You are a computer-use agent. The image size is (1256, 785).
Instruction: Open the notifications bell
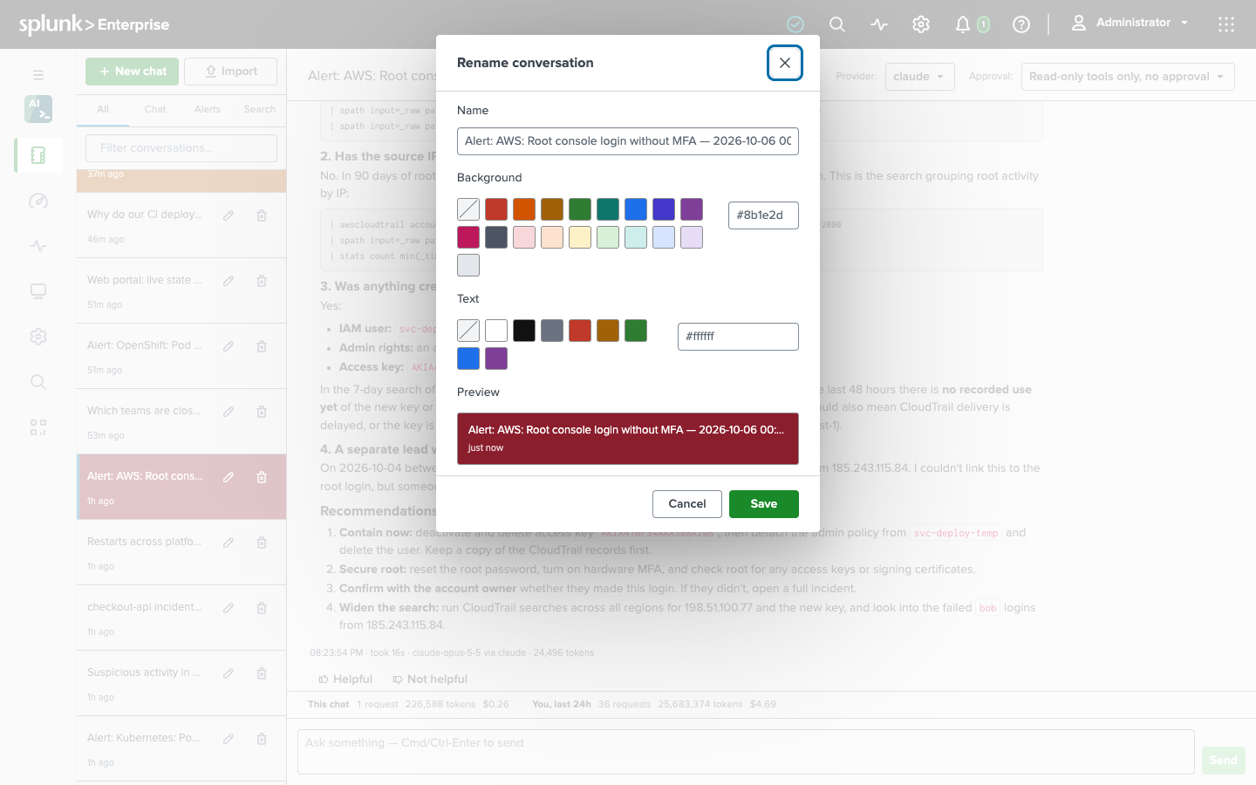[963, 24]
